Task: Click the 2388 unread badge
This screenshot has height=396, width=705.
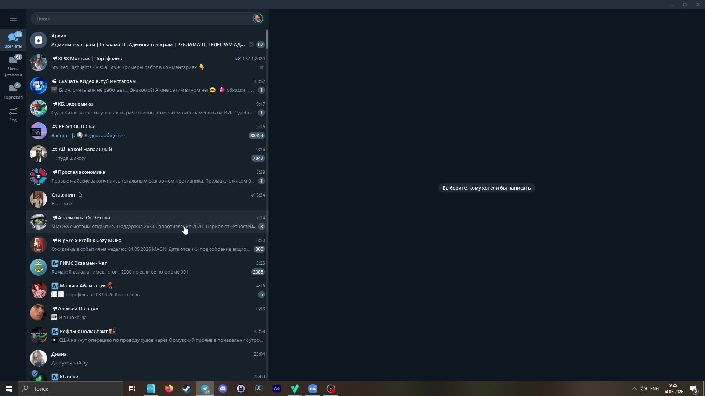Action: coord(258,272)
